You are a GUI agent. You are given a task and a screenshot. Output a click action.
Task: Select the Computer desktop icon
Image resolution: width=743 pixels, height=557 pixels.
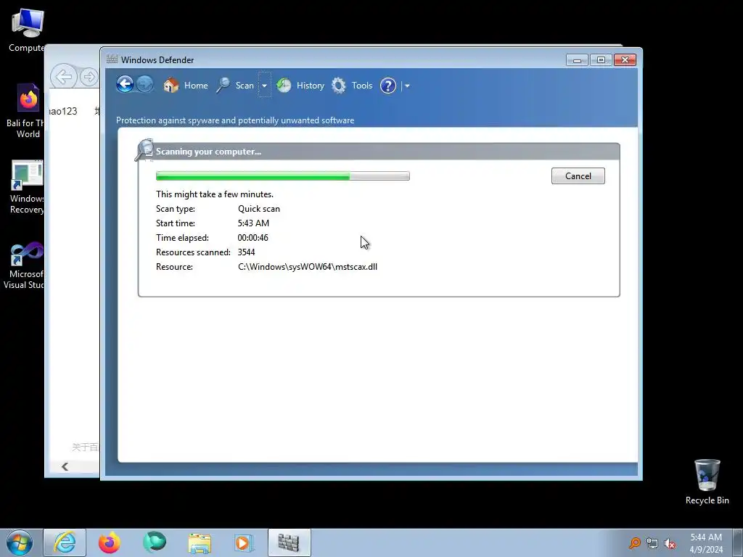[x=27, y=30]
